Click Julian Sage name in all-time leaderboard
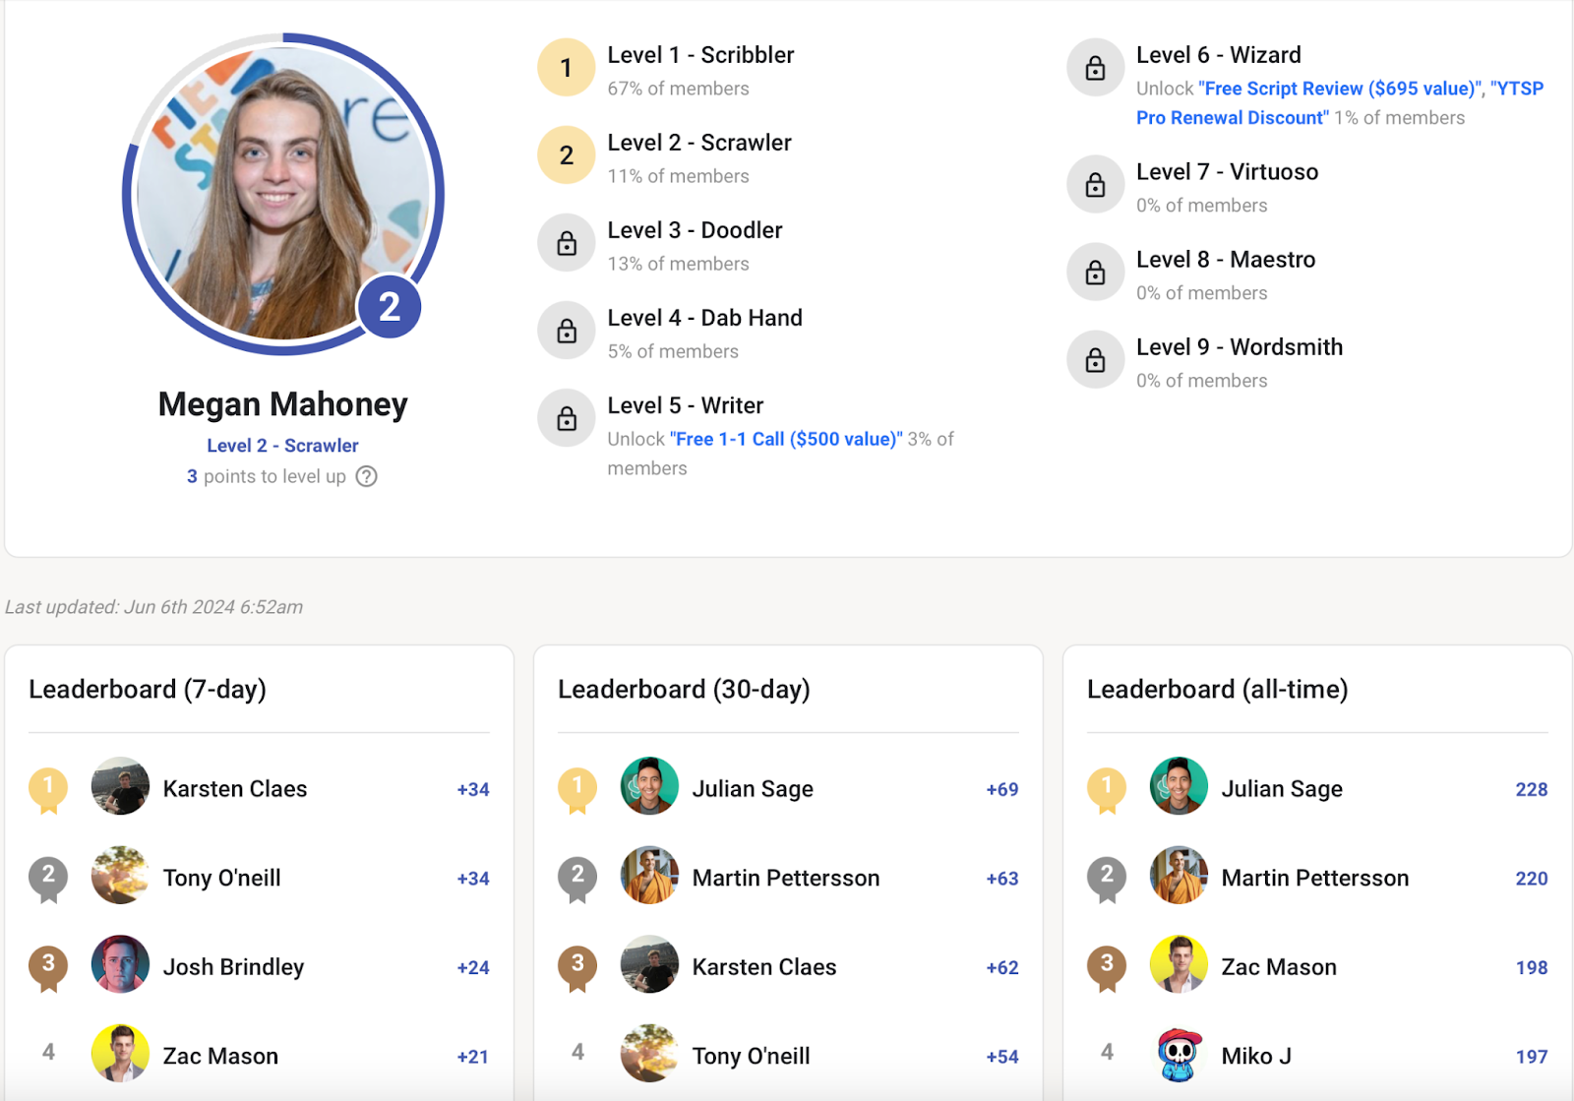Viewport: 1574px width, 1101px height. (1282, 789)
